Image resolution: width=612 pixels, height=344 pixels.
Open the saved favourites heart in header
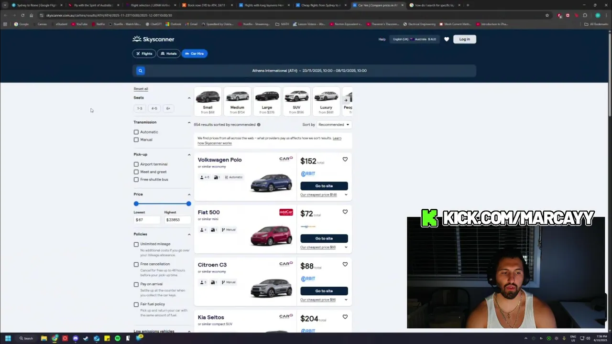[x=447, y=39]
